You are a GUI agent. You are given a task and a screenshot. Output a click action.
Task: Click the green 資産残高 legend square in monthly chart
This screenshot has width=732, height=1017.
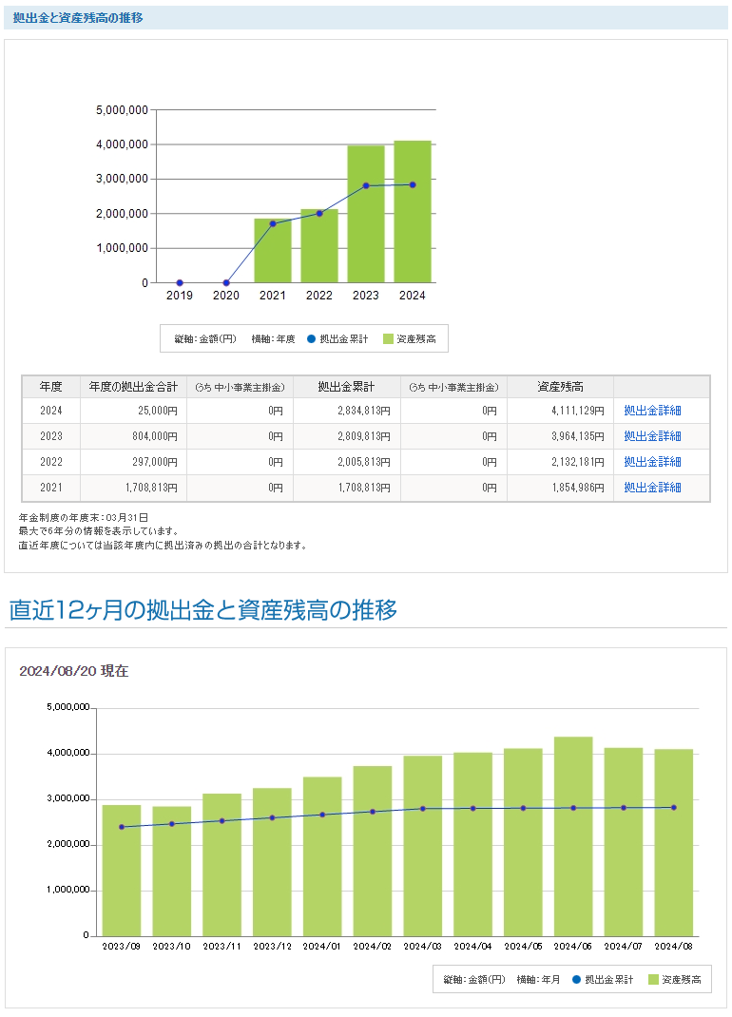(x=653, y=979)
